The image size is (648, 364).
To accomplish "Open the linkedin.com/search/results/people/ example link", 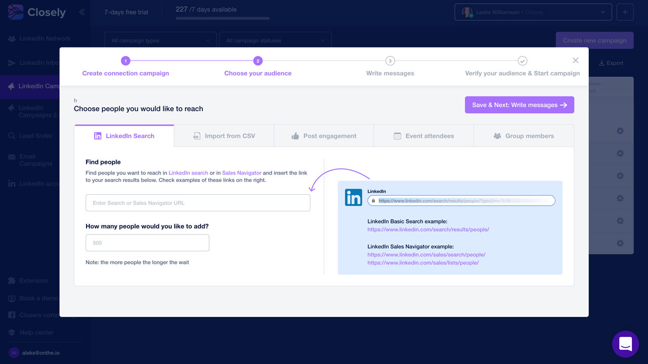I will (428, 230).
